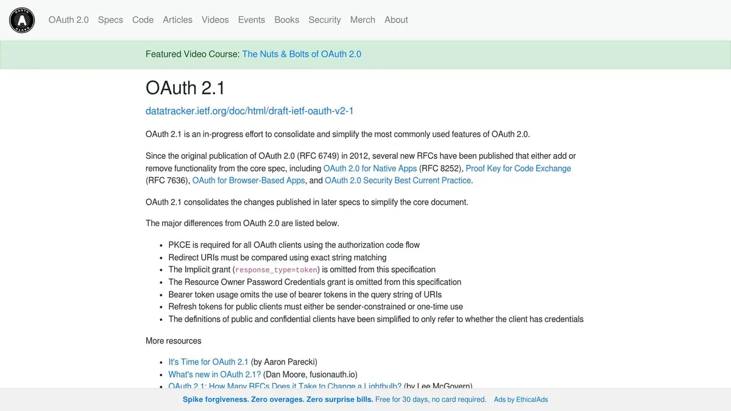This screenshot has width=731, height=411.
Task: Click the Resource Owner Password Credentials bullet
Action: pyautogui.click(x=315, y=282)
